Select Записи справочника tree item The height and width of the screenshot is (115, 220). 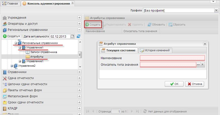[x=43, y=52]
